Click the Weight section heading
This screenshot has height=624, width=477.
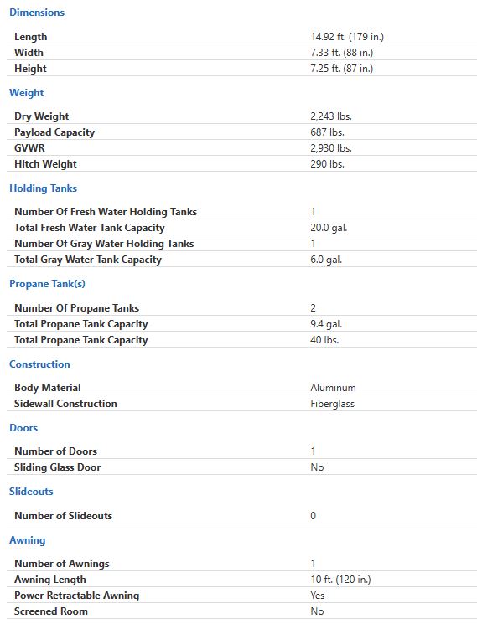coord(26,93)
